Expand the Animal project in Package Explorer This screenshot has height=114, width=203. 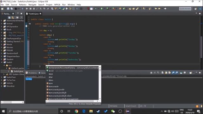(x=2, y=23)
